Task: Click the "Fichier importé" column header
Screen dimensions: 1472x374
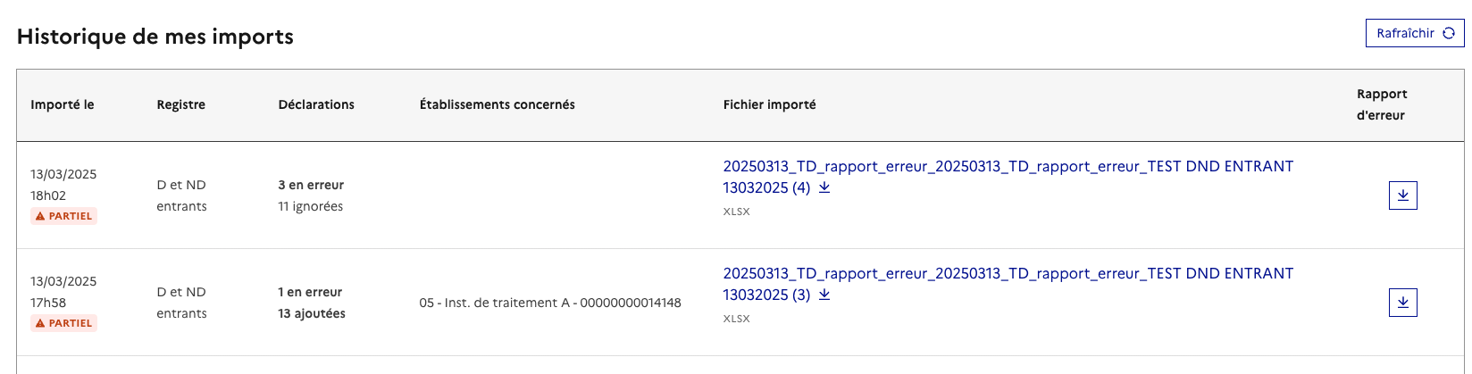Action: coord(769,104)
